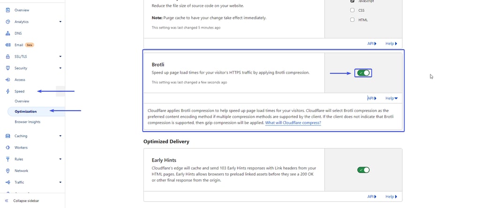Click the Network location pin icon

pyautogui.click(x=8, y=171)
